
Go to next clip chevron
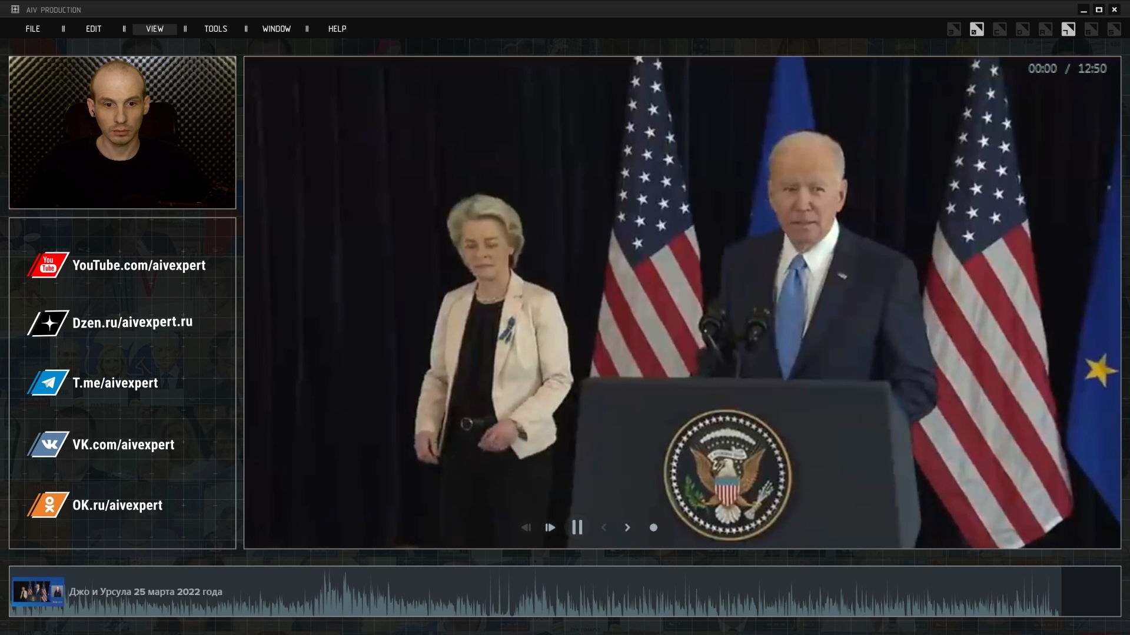(627, 527)
